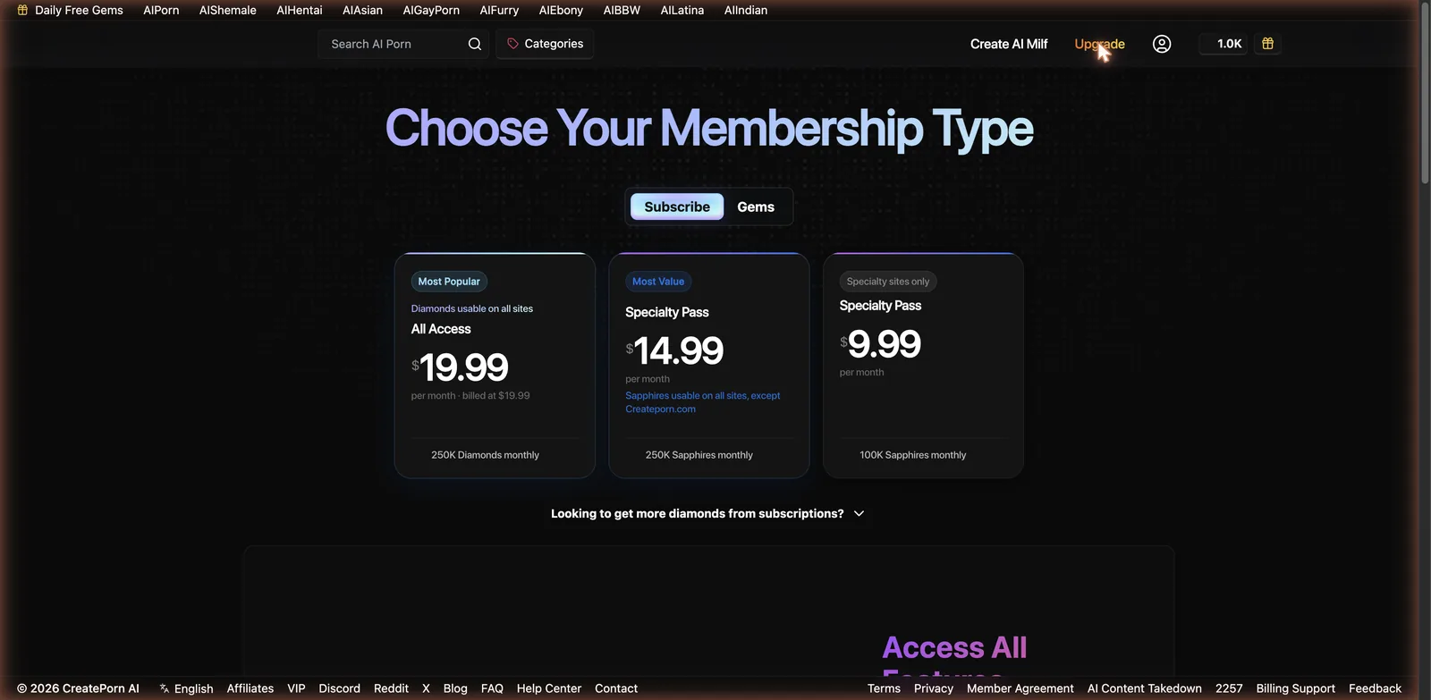1431x700 pixels.
Task: Open the Contact footer link
Action: click(616, 688)
